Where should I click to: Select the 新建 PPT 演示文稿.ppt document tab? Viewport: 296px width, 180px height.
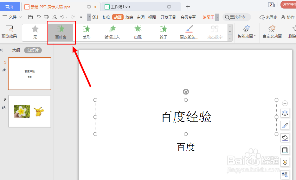click(61, 7)
